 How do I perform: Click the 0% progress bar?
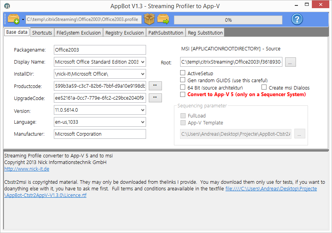(x=228, y=20)
